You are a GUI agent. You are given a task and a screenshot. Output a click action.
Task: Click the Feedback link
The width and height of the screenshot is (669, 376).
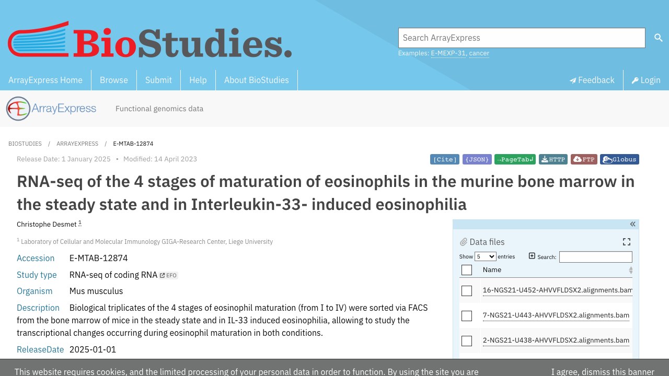click(x=592, y=80)
